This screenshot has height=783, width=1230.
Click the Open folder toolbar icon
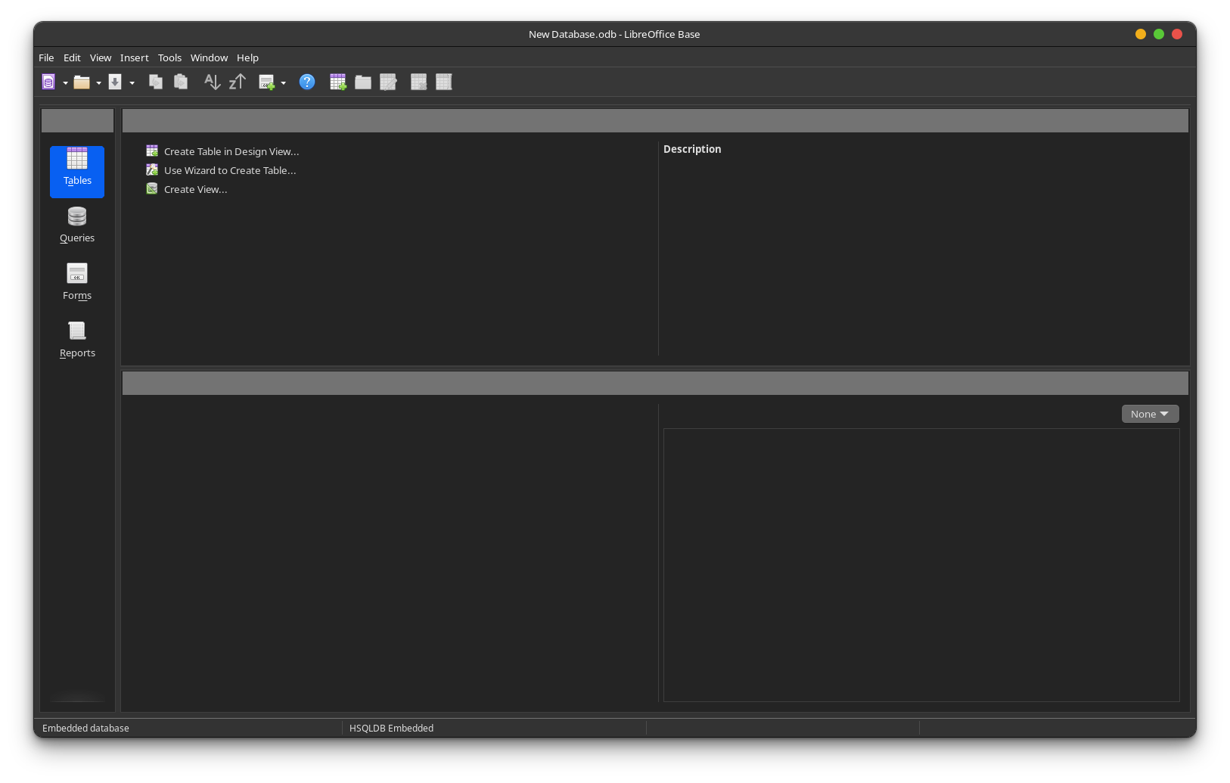point(81,82)
